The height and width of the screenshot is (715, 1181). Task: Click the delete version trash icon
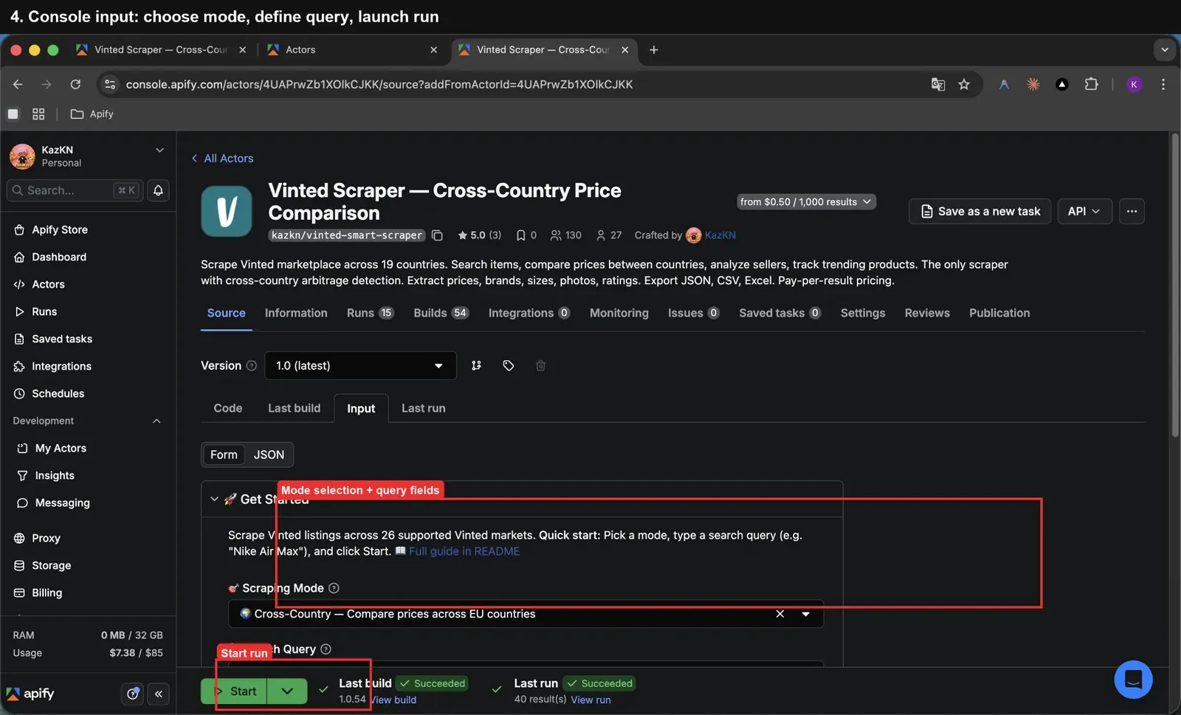(540, 365)
